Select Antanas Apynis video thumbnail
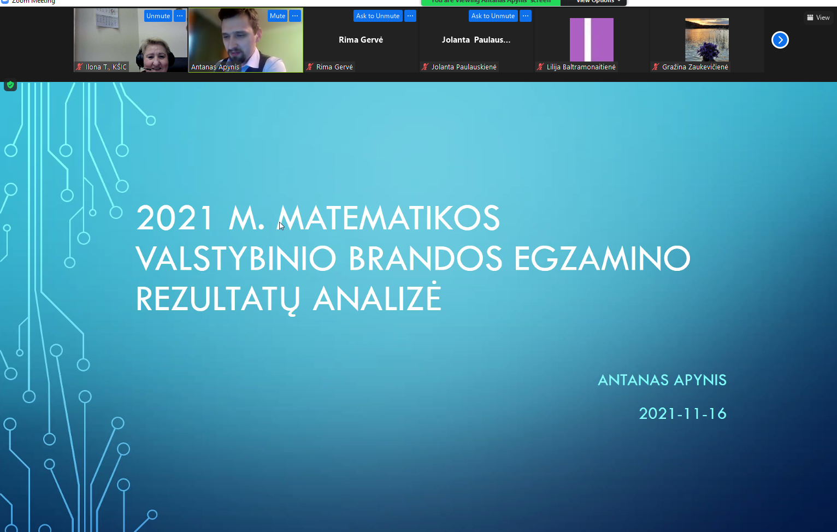The height and width of the screenshot is (532, 837). pyautogui.click(x=246, y=40)
